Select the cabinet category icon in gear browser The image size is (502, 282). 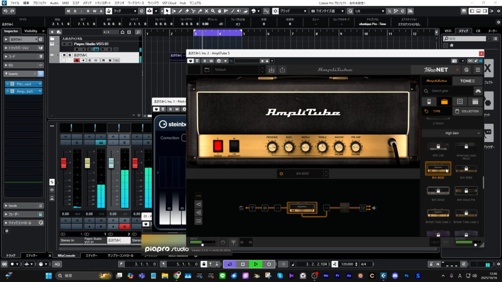pos(459,101)
